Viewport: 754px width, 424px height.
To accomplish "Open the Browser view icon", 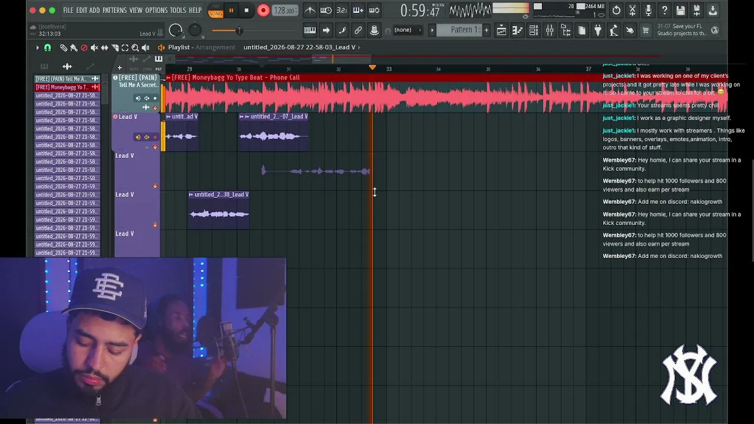I will [x=565, y=30].
